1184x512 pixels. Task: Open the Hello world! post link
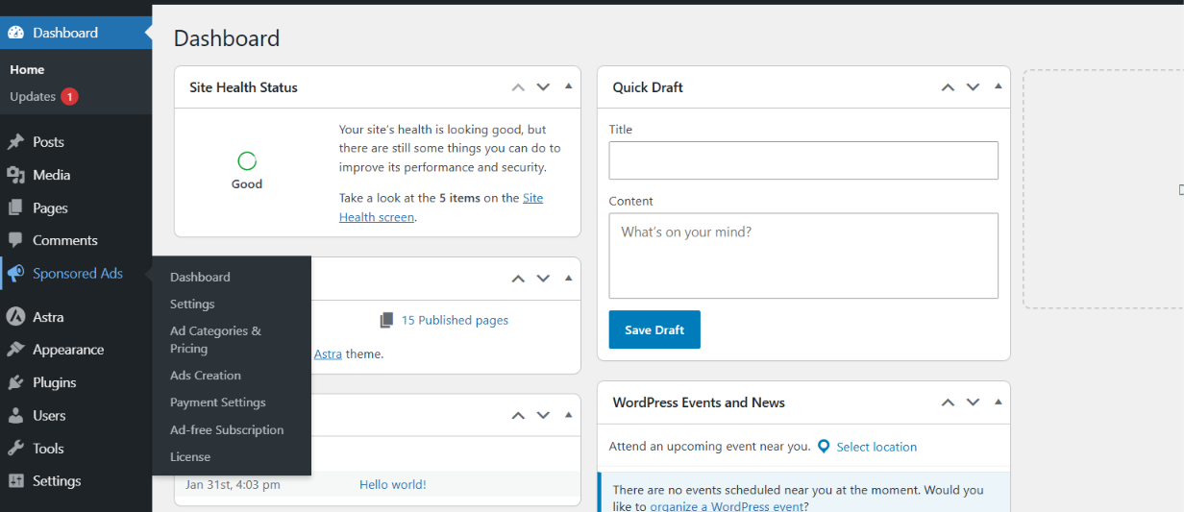tap(392, 485)
